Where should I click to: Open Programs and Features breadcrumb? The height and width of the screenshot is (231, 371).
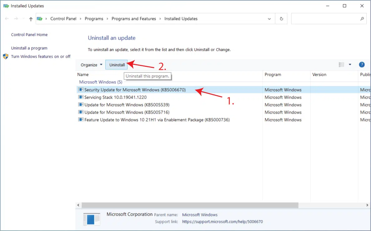(134, 19)
